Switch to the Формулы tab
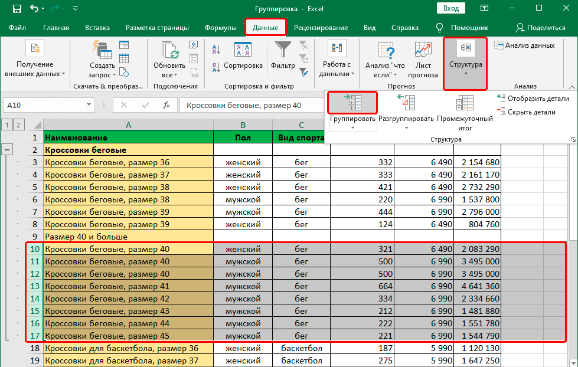 pos(220,28)
